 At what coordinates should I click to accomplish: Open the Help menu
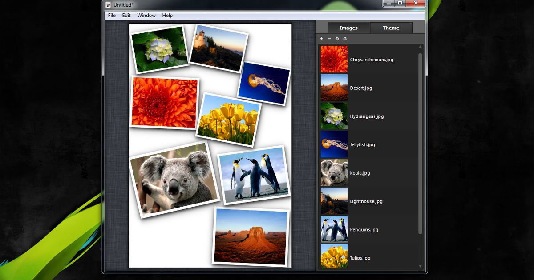(167, 15)
